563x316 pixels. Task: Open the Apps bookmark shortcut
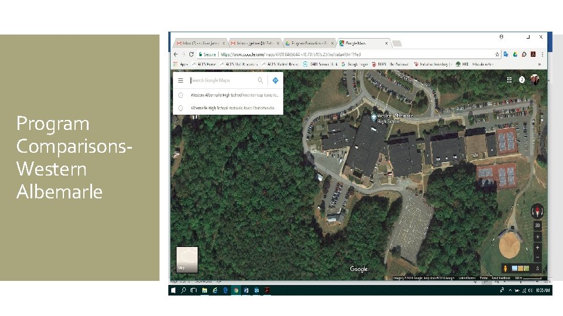click(x=181, y=64)
